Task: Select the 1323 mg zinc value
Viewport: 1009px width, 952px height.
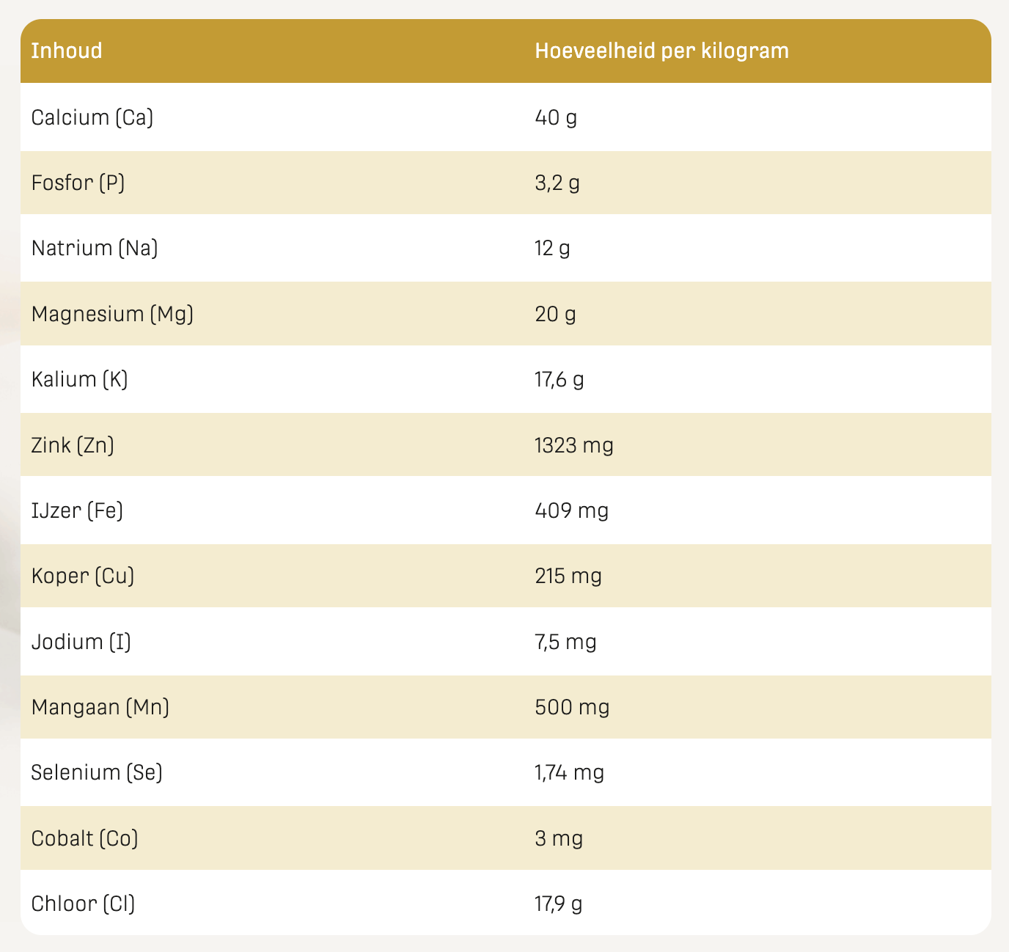Action: [574, 445]
